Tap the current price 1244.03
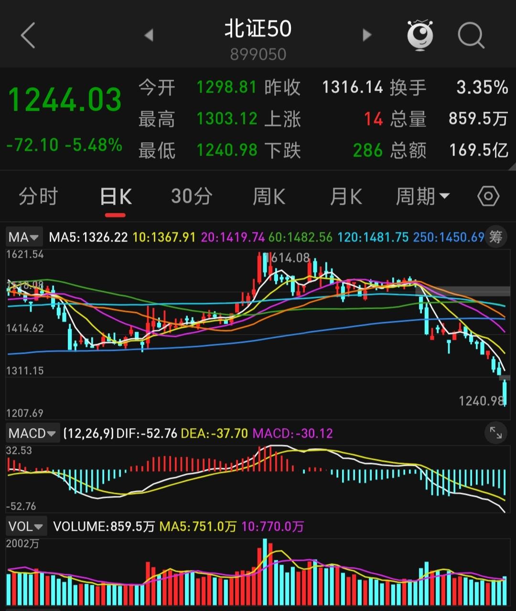The height and width of the screenshot is (611, 516). coord(65,100)
